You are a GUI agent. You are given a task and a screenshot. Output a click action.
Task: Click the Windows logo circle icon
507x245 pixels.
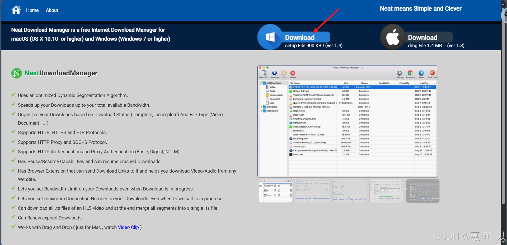[x=270, y=37]
